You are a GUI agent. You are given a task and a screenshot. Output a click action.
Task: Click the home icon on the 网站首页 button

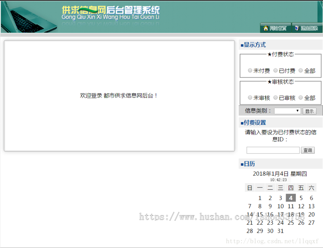pyautogui.click(x=266, y=28)
